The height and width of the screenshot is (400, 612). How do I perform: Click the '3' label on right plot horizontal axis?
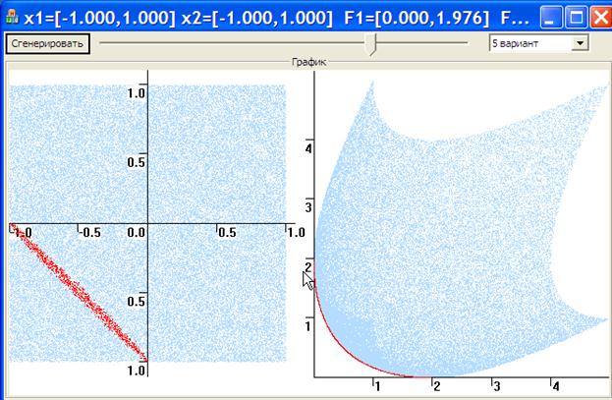click(x=497, y=386)
